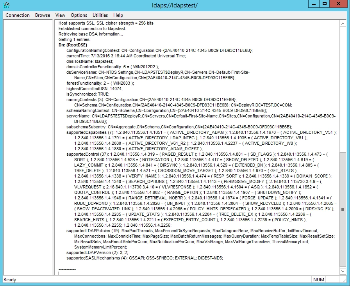Click the ldaps://ldapstest/ title bar text
The width and height of the screenshot is (350, 286).
[175, 5]
